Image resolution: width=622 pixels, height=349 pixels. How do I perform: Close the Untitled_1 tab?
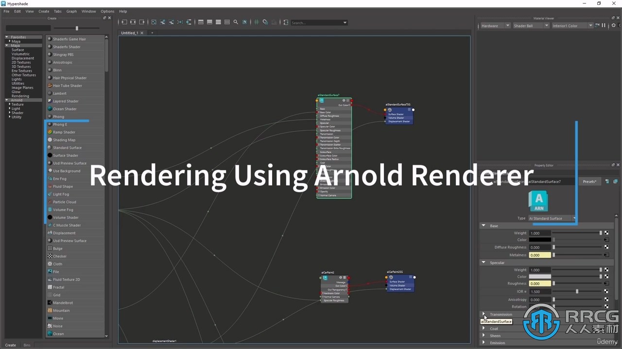click(x=142, y=33)
